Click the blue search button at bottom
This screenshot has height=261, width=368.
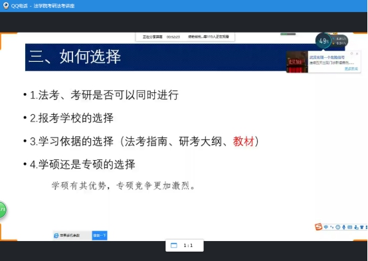pyautogui.click(x=100, y=235)
